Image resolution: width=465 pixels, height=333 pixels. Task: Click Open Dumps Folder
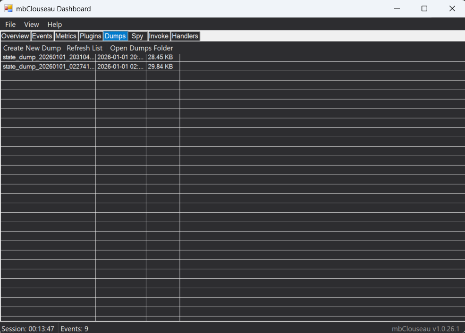pos(141,48)
